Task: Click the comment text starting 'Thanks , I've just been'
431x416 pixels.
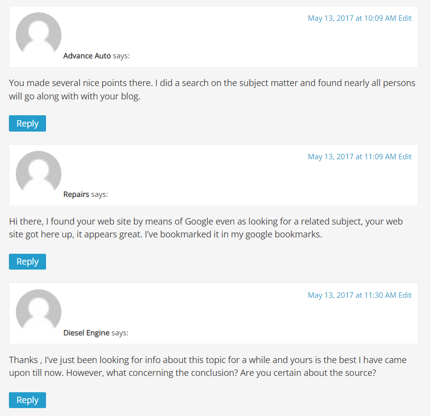Action: [208, 366]
